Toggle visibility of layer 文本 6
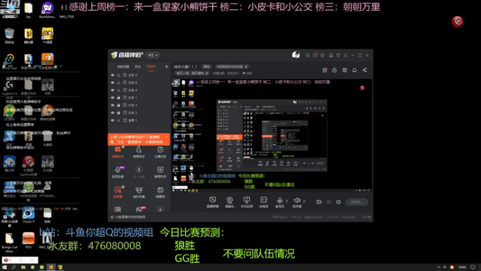Image resolution: width=481 pixels, height=271 pixels. [112, 83]
